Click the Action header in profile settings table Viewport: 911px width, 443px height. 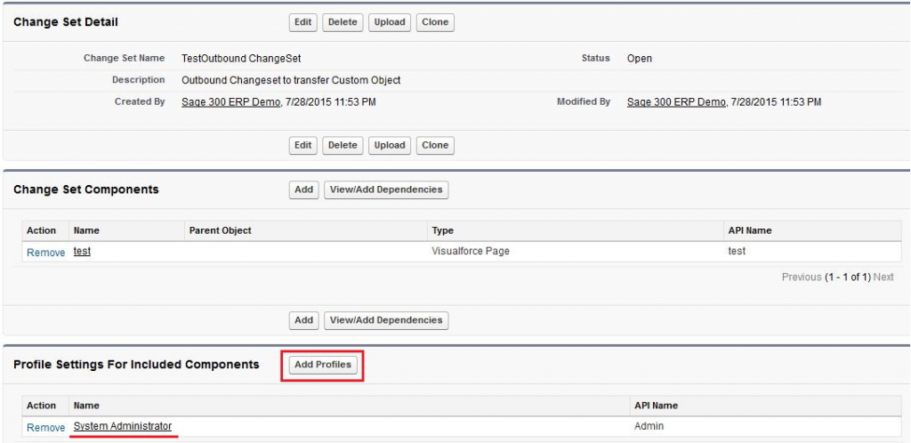[x=41, y=406]
